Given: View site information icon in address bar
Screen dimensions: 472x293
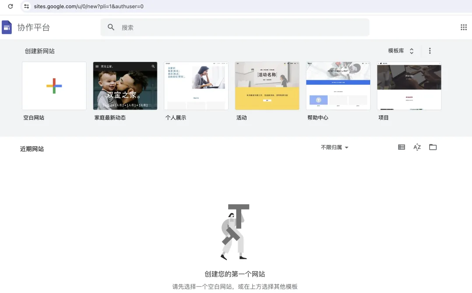Looking at the screenshot, I should coord(27,7).
